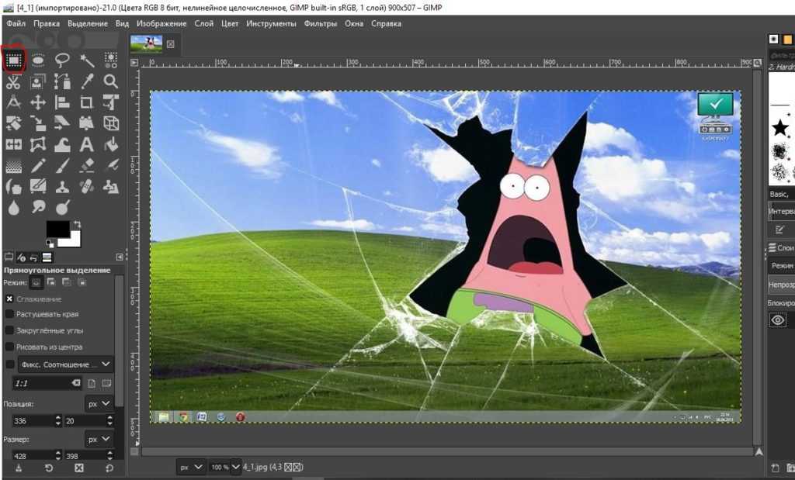Select the Move tool

point(38,103)
